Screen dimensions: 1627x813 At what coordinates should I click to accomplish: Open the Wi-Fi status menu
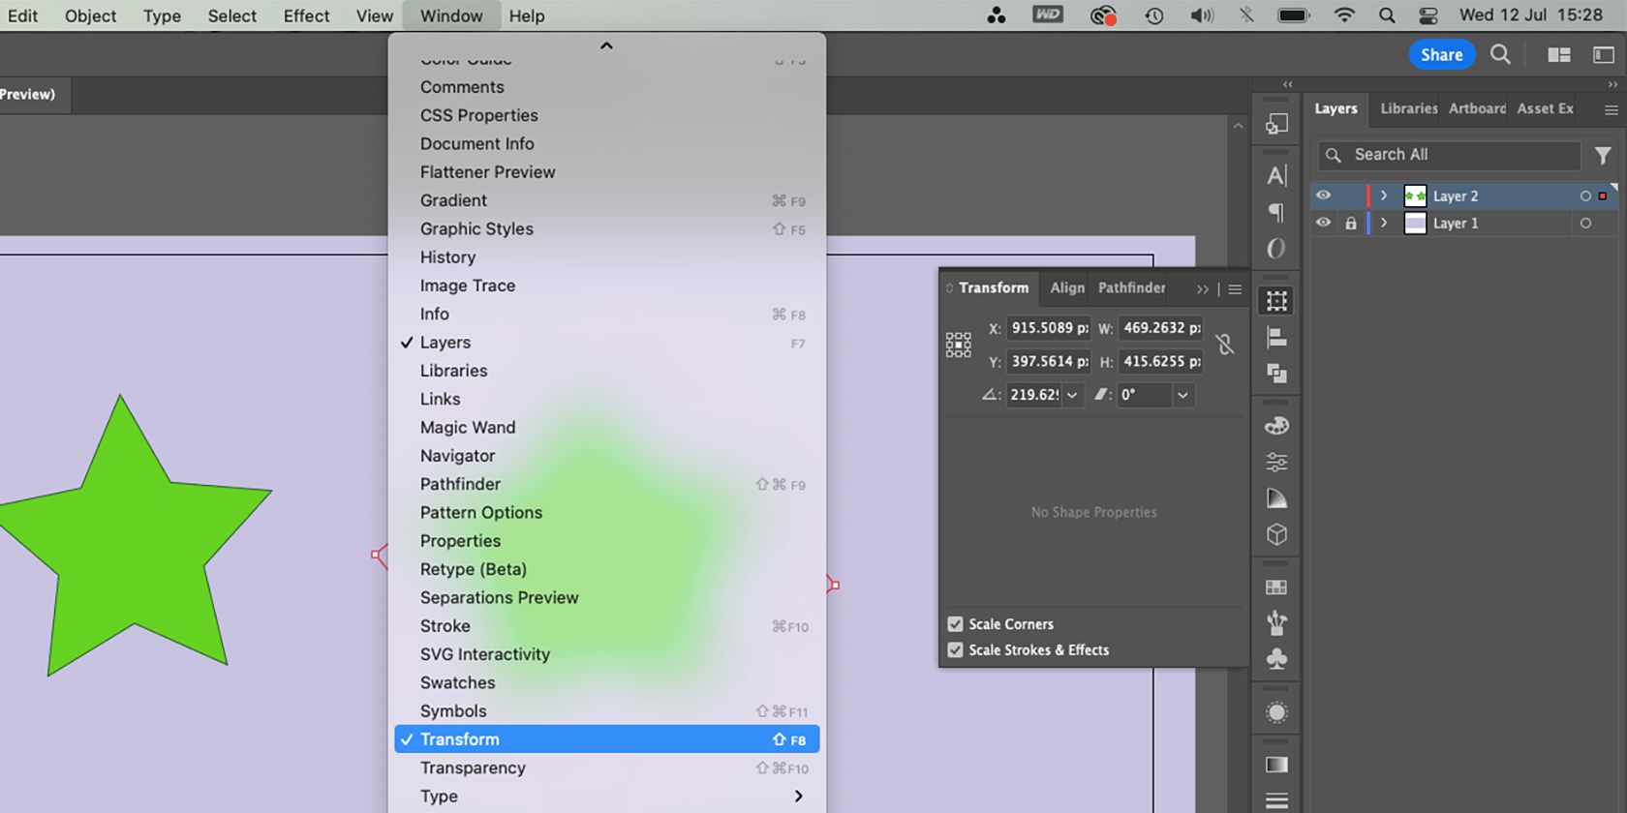1344,15
